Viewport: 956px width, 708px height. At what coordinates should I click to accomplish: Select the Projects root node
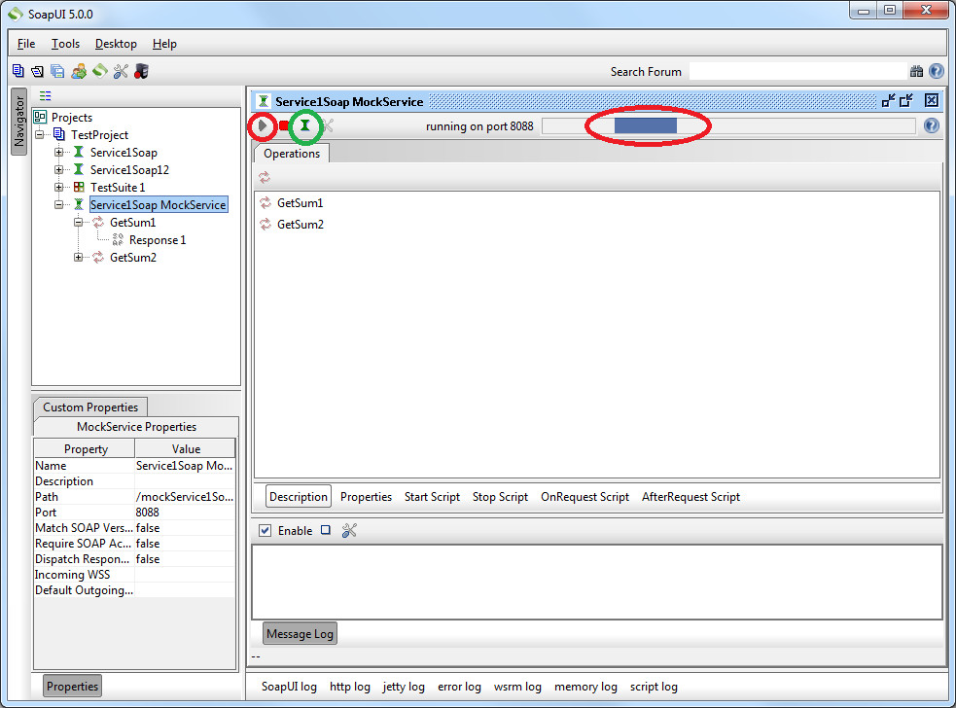72,117
